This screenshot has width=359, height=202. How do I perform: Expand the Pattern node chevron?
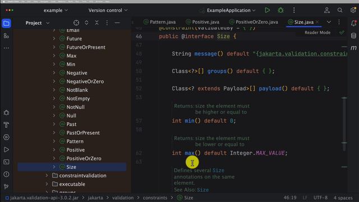click(x=54, y=141)
